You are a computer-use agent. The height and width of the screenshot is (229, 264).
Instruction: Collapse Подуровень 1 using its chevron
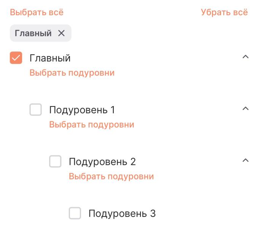click(245, 109)
